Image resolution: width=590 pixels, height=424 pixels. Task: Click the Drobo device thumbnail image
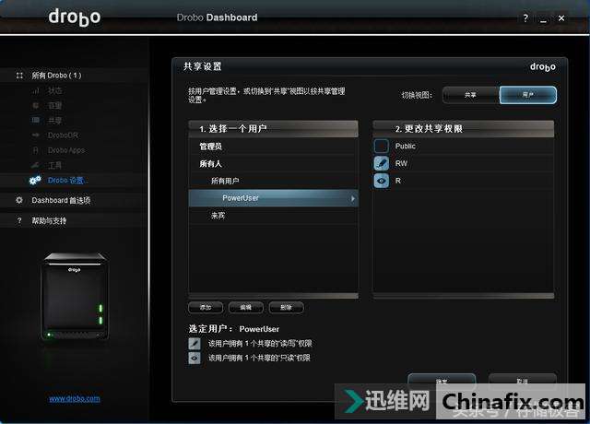[x=75, y=296]
